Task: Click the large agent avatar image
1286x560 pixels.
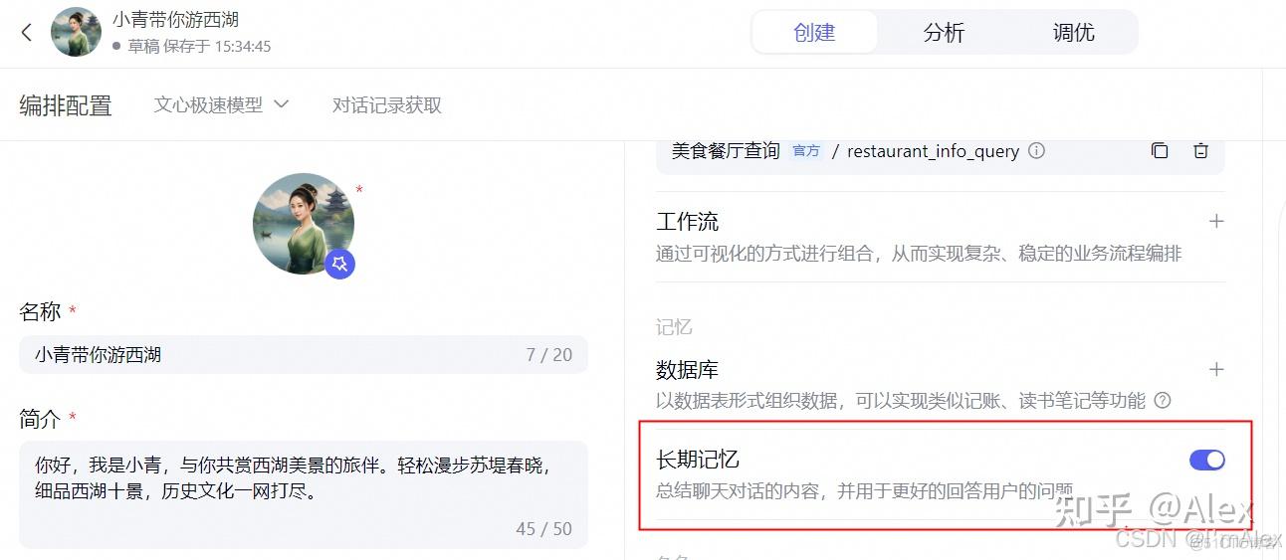Action: point(304,224)
